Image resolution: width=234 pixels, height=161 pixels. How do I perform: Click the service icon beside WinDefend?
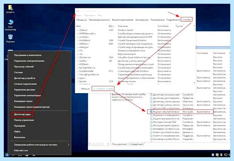point(77,40)
